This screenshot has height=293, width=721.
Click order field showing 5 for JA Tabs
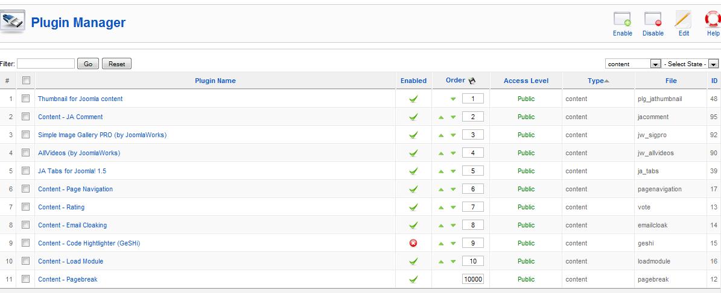click(472, 171)
